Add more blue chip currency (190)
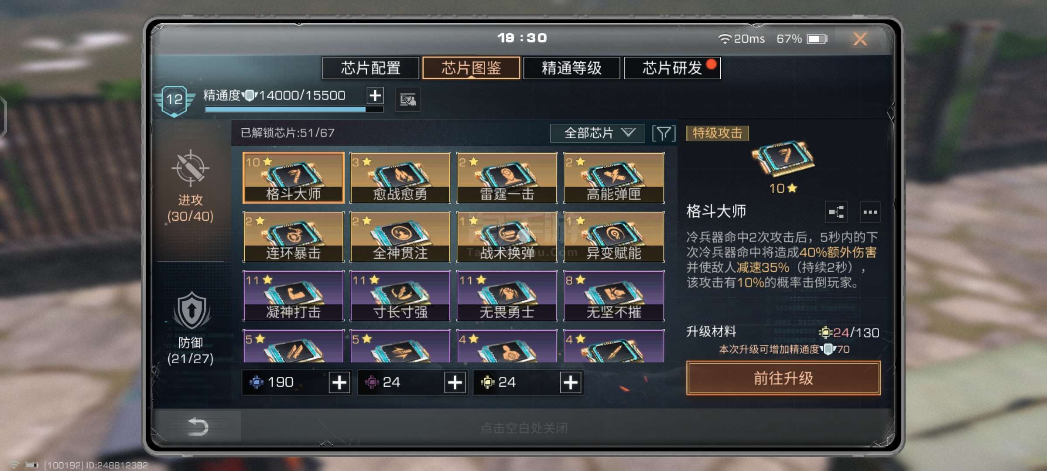1047x471 pixels. coord(339,382)
